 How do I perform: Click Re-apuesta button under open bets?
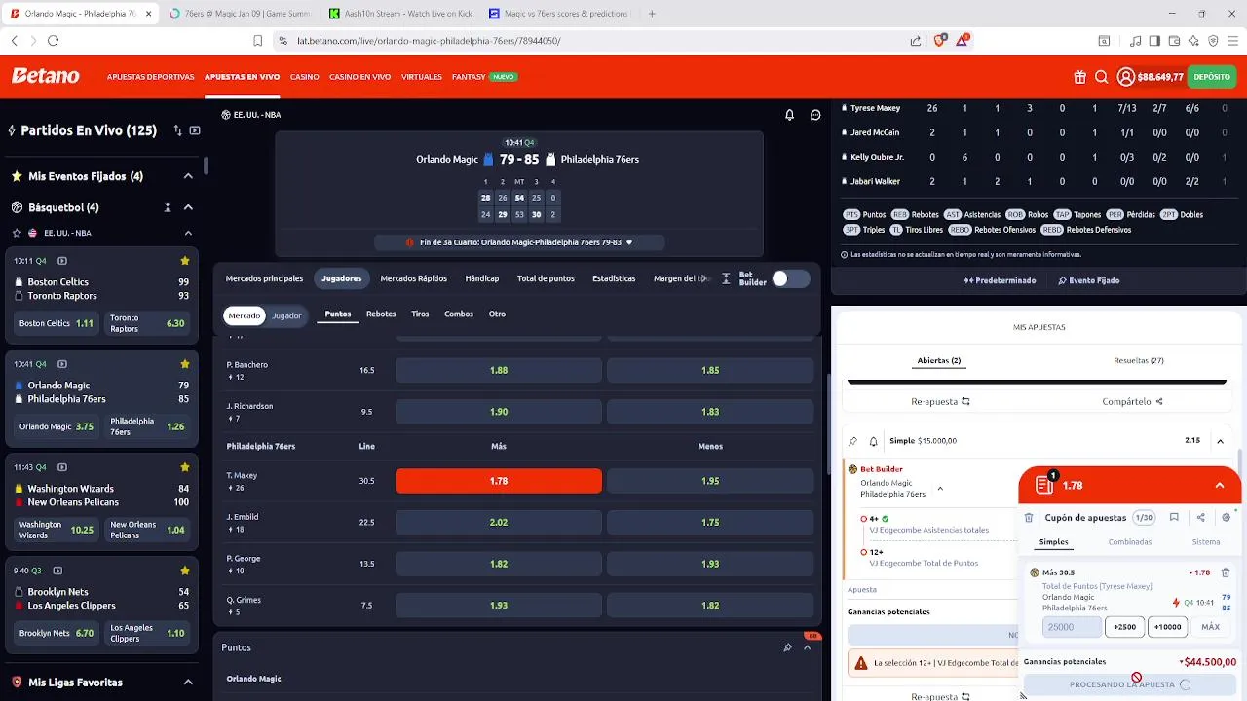[x=940, y=401]
